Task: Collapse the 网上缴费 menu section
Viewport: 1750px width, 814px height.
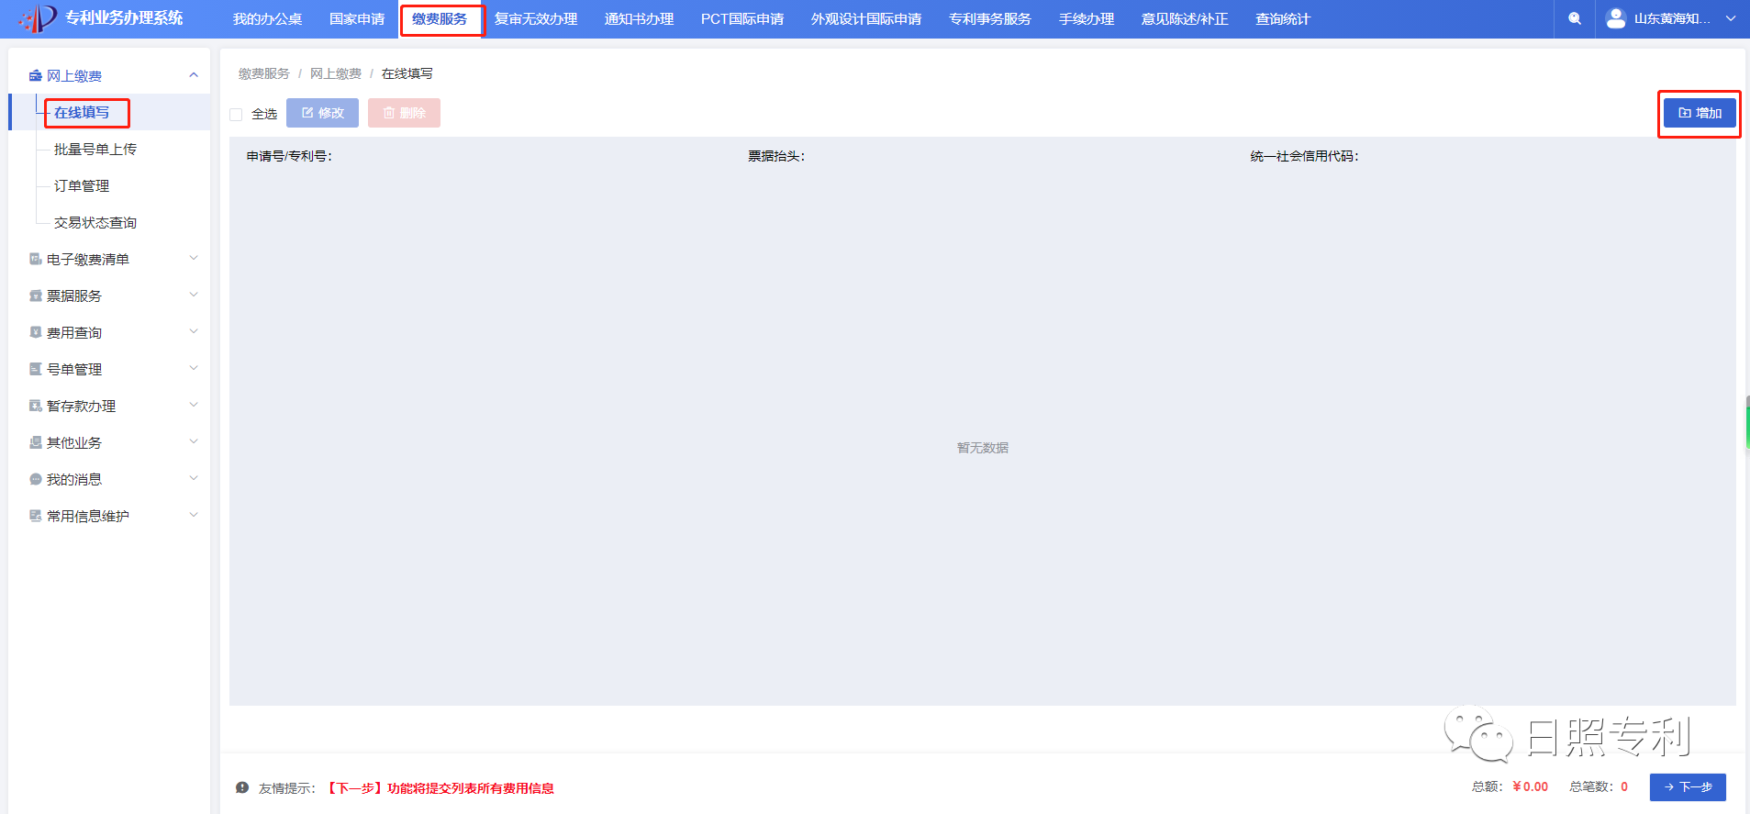Action: pos(194,75)
